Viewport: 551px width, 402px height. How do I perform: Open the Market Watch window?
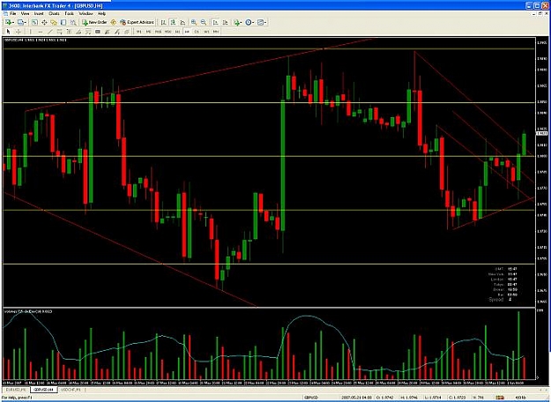(34, 22)
